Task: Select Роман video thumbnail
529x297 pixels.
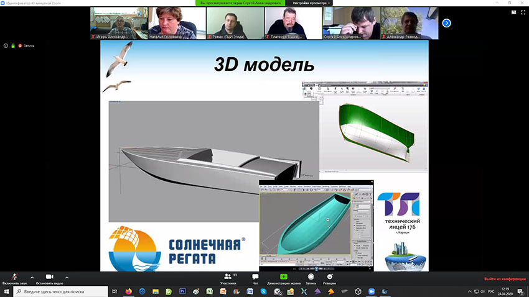Action: pyautogui.click(x=235, y=23)
